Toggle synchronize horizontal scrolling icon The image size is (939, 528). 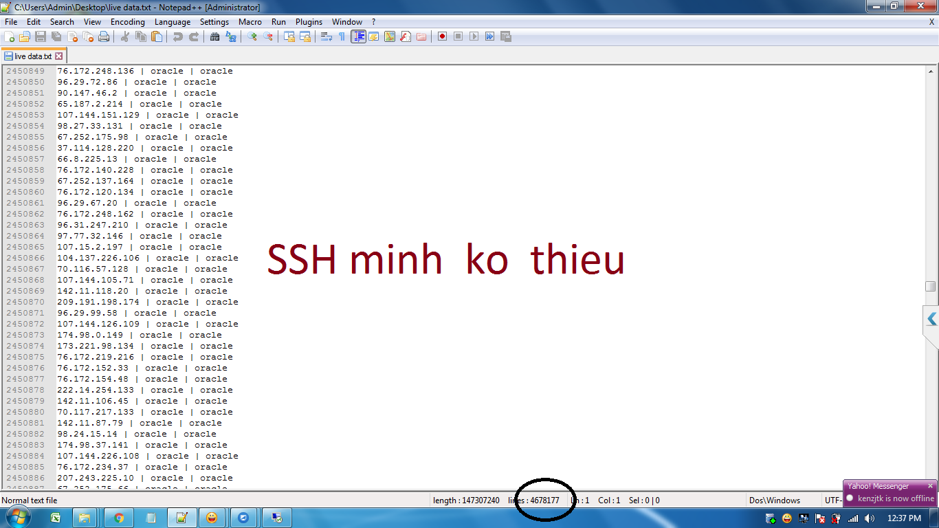point(305,36)
